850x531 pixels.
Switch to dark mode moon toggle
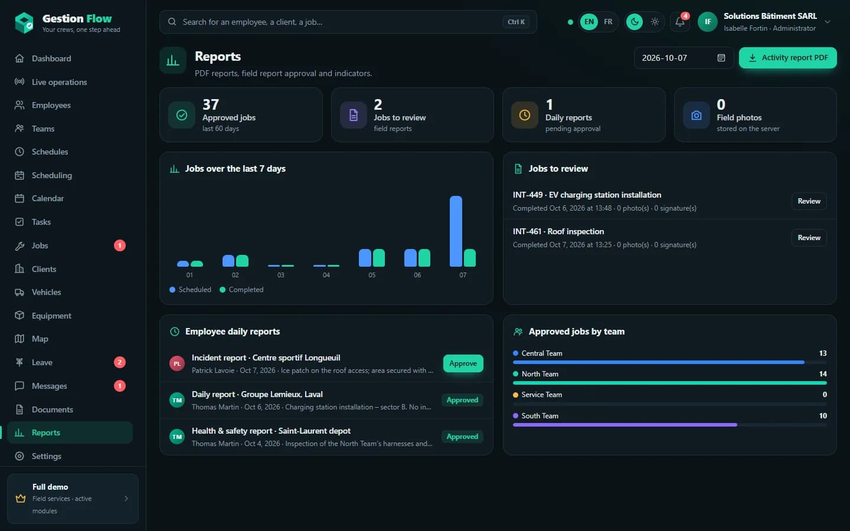tap(635, 22)
